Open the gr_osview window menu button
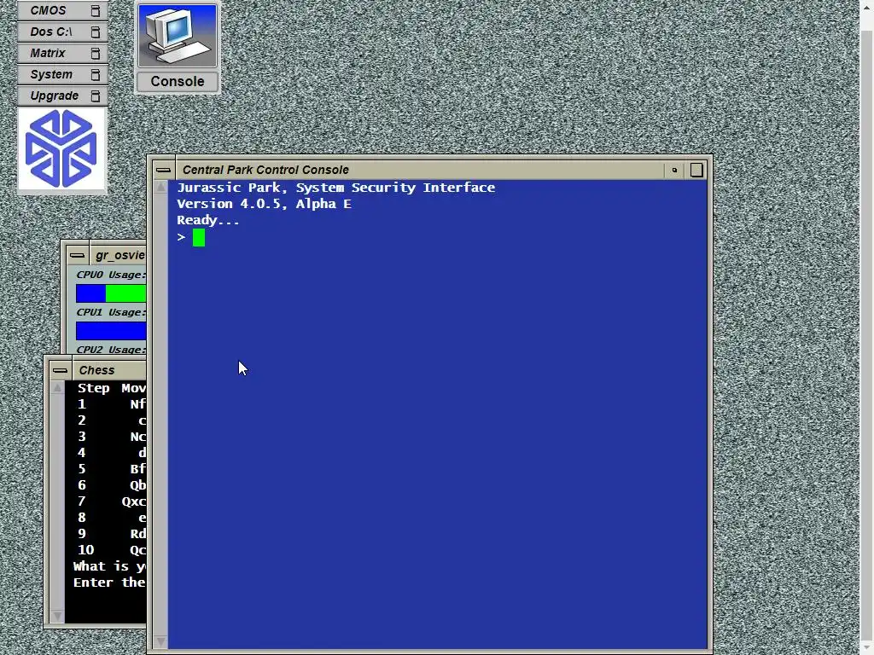 [78, 256]
